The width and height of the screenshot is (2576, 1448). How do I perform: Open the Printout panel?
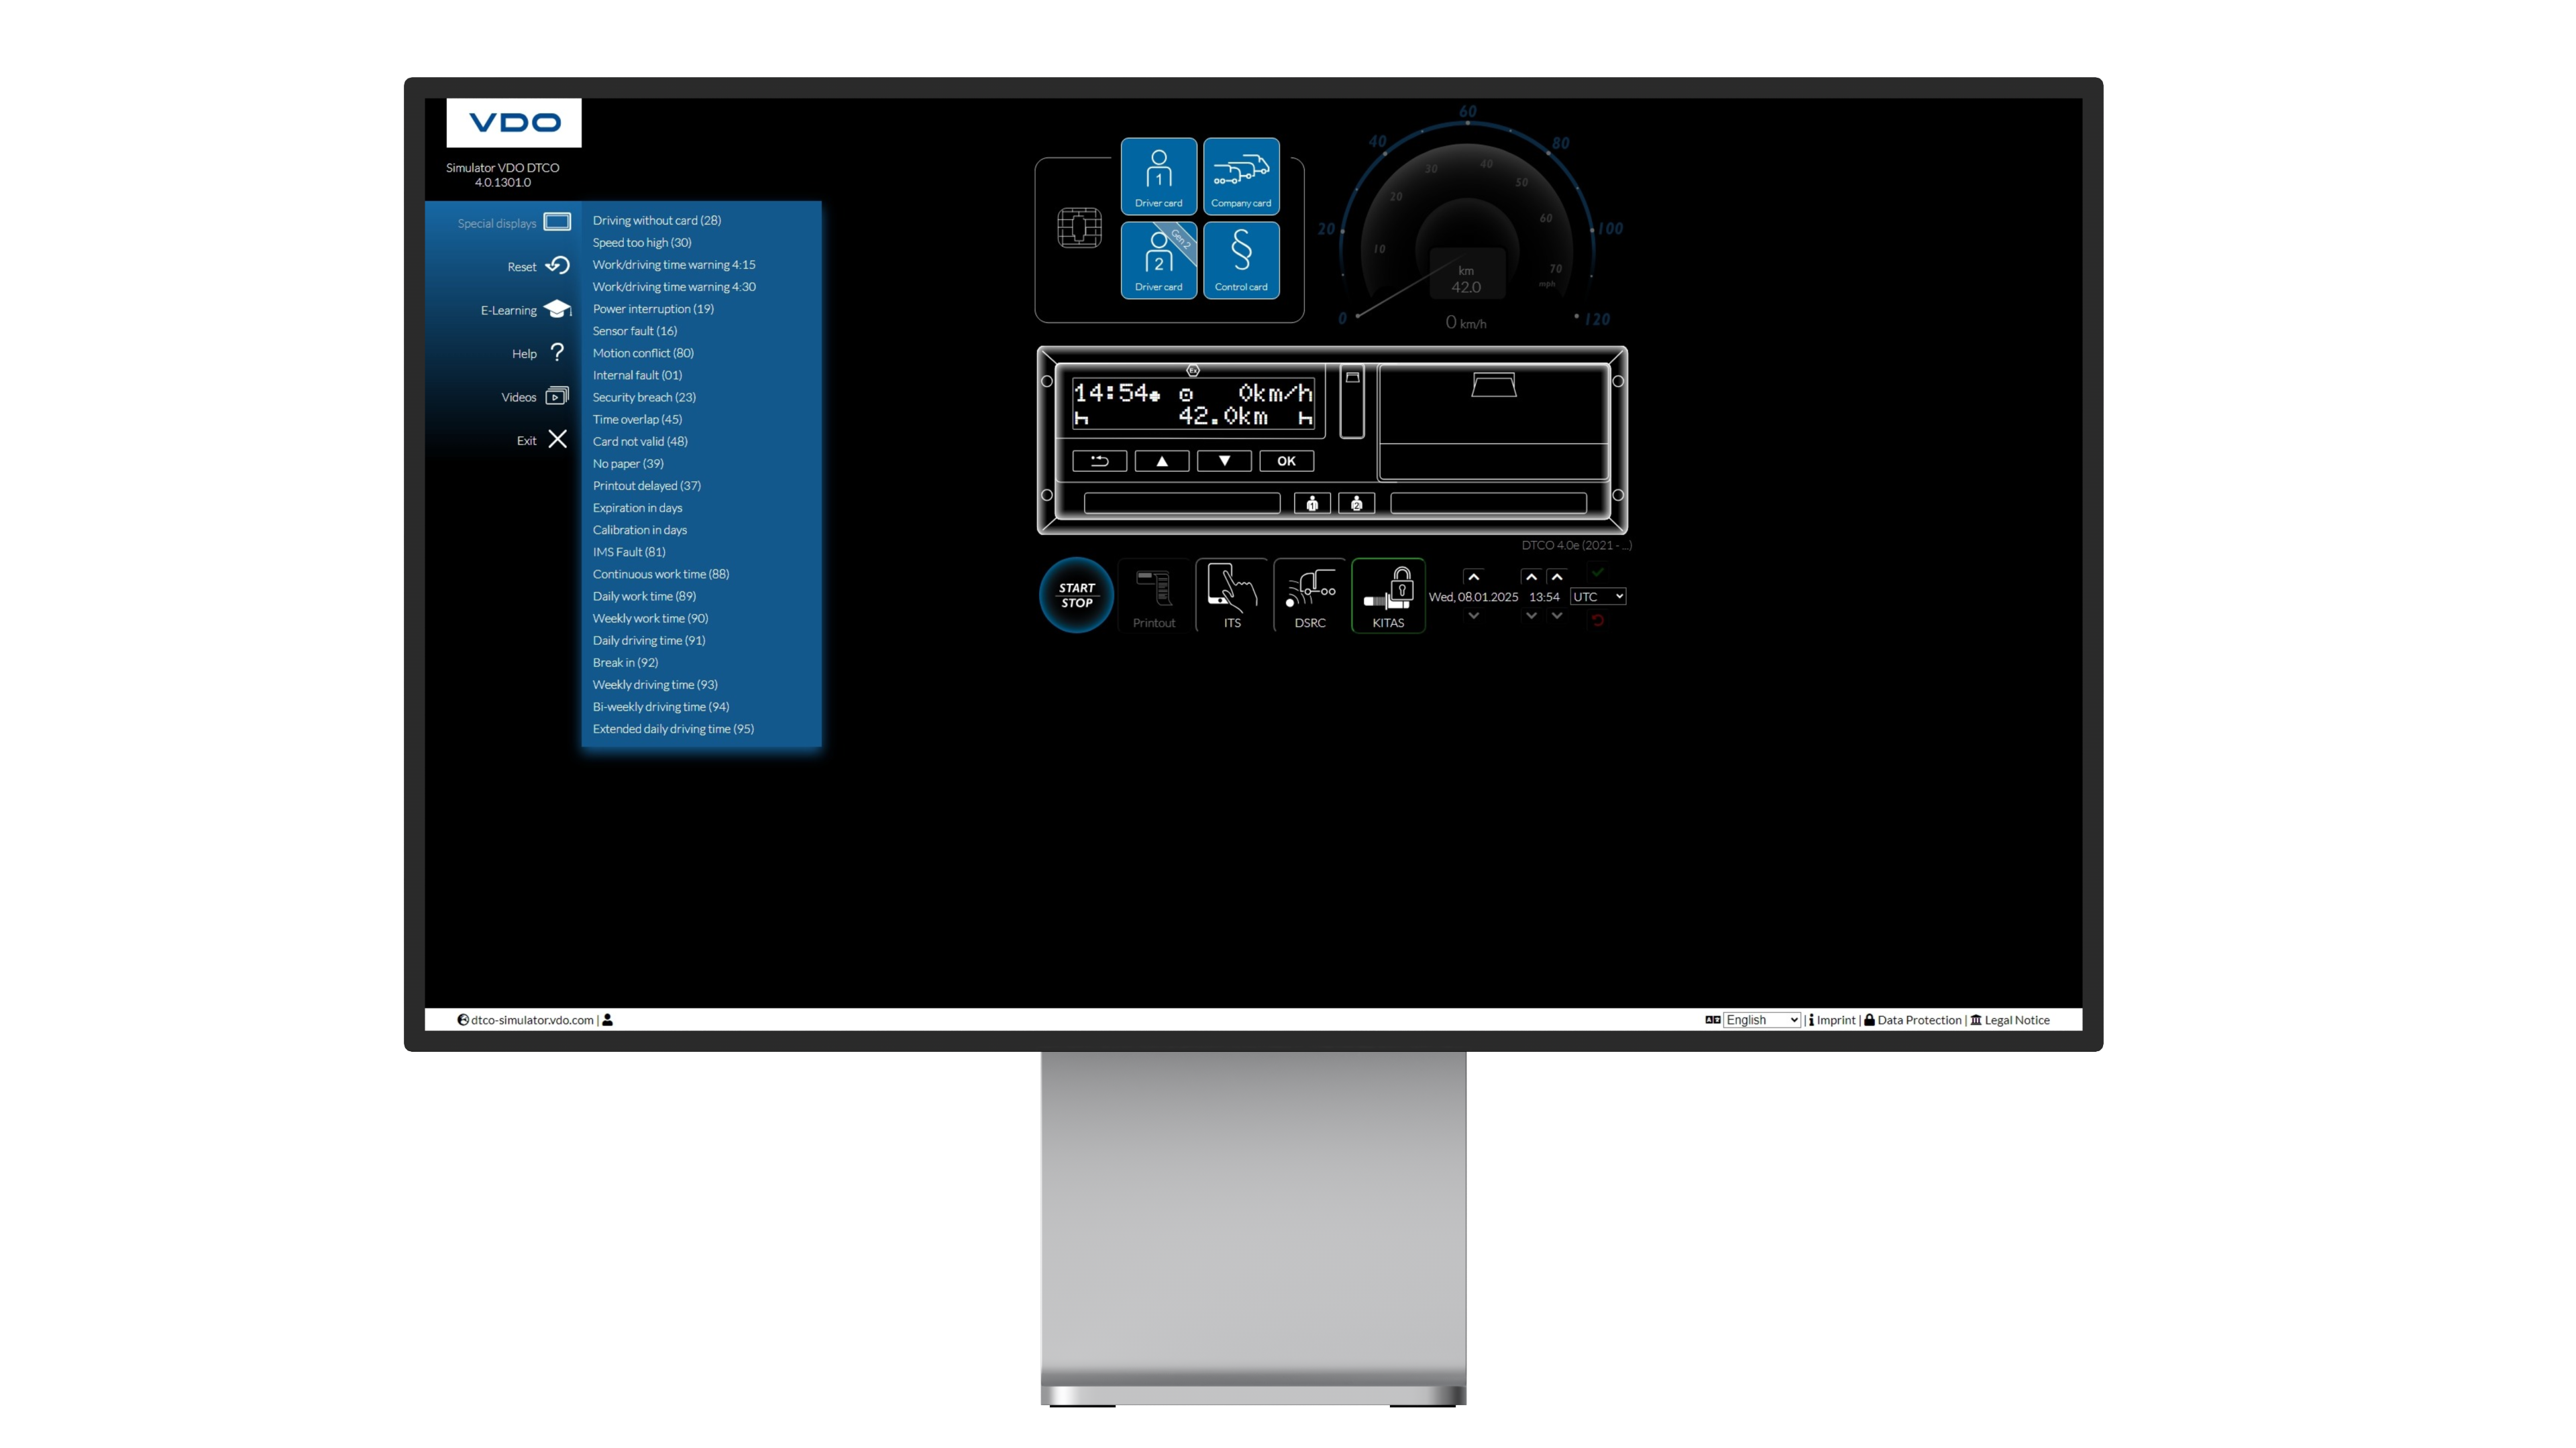point(1154,595)
